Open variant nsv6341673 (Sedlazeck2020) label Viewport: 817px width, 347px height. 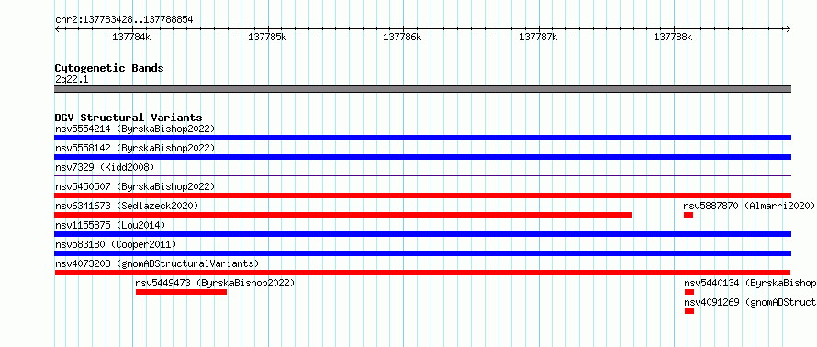(x=127, y=206)
